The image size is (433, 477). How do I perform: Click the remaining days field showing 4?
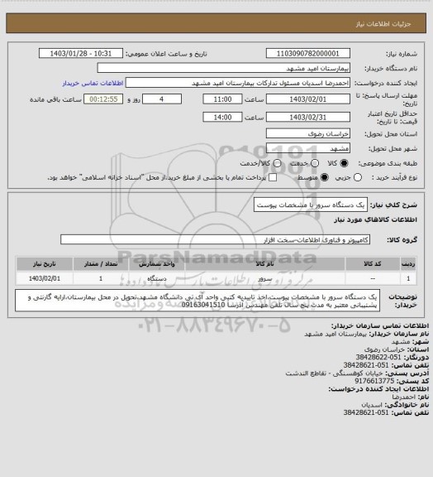tap(162, 99)
